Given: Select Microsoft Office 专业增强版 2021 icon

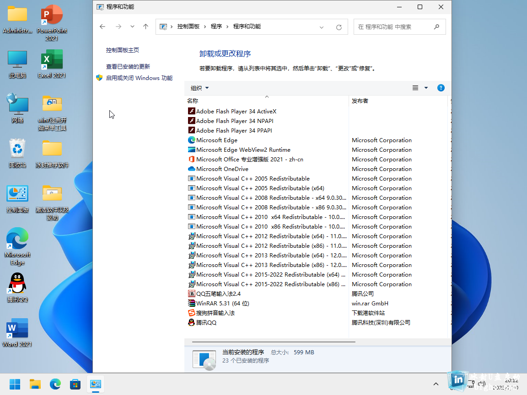Looking at the screenshot, I should [192, 159].
